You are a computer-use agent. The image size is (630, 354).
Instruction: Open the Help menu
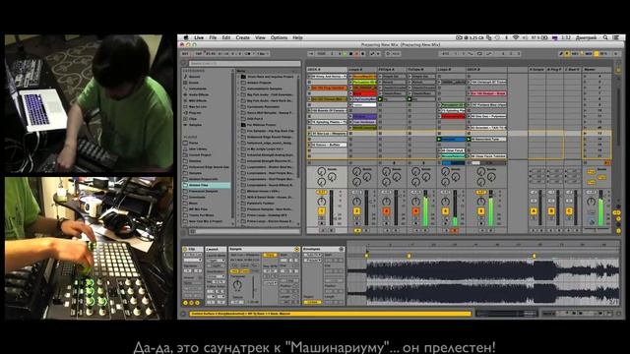point(297,37)
